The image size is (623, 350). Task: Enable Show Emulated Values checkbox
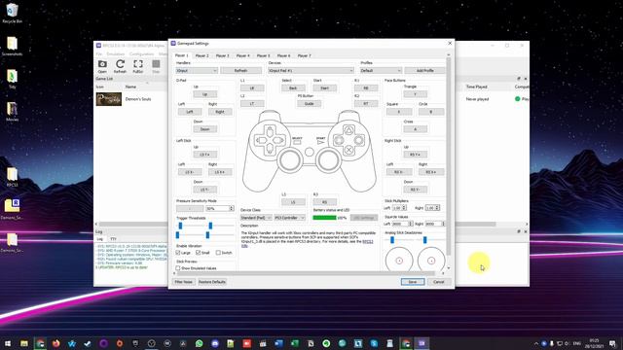tap(178, 268)
